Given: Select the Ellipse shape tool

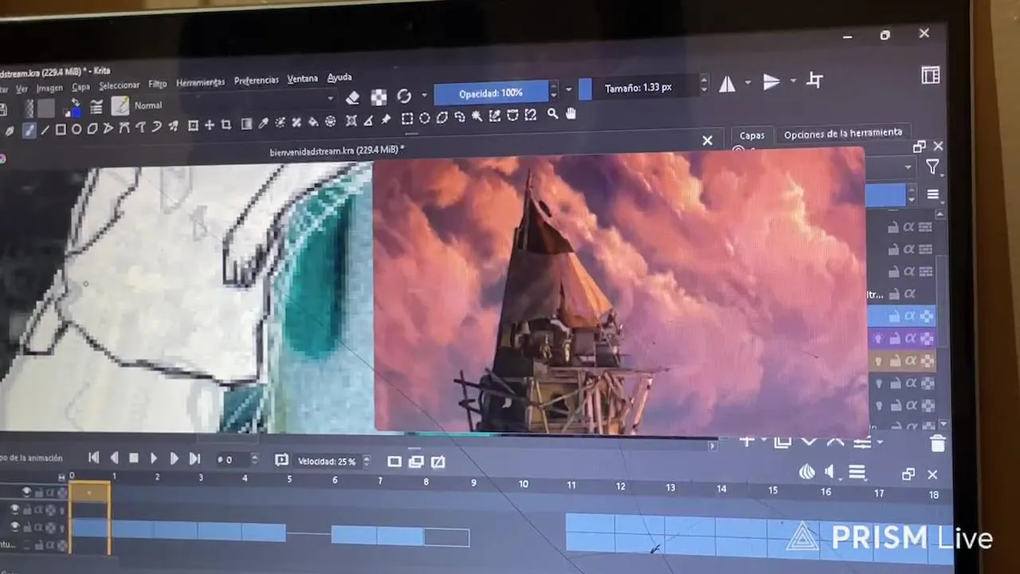Looking at the screenshot, I should pyautogui.click(x=76, y=129).
